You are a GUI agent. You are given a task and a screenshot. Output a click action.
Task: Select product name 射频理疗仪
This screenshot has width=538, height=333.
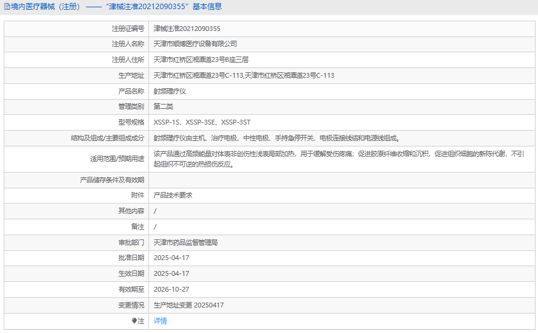pos(170,91)
